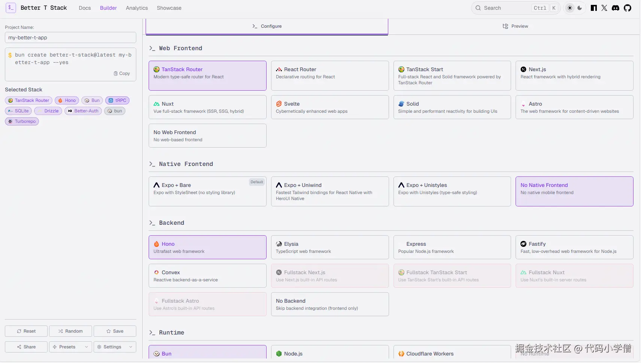Click the SQLite chip in Selected Stack

click(x=18, y=111)
